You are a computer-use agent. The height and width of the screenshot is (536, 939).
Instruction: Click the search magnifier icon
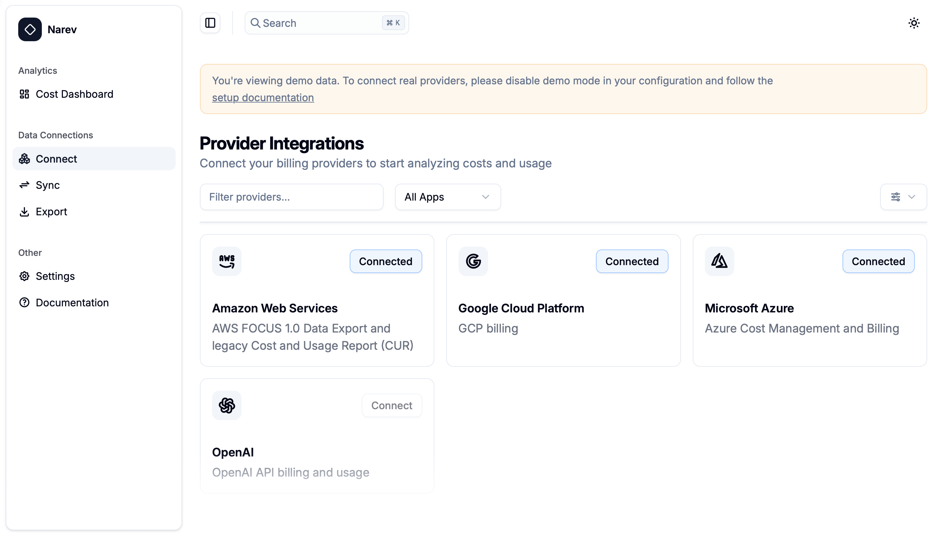click(x=255, y=23)
